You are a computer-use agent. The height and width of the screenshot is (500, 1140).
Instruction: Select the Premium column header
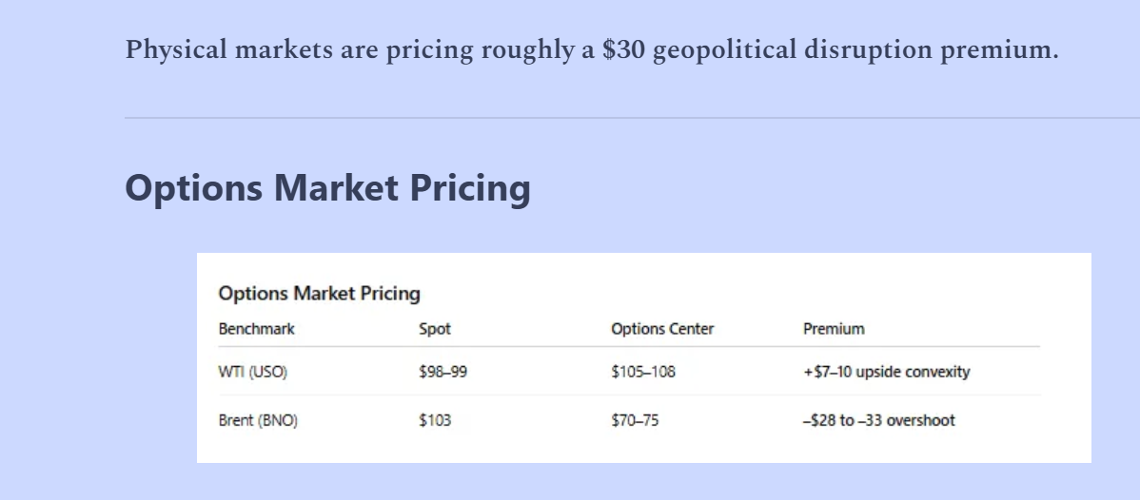(x=834, y=329)
